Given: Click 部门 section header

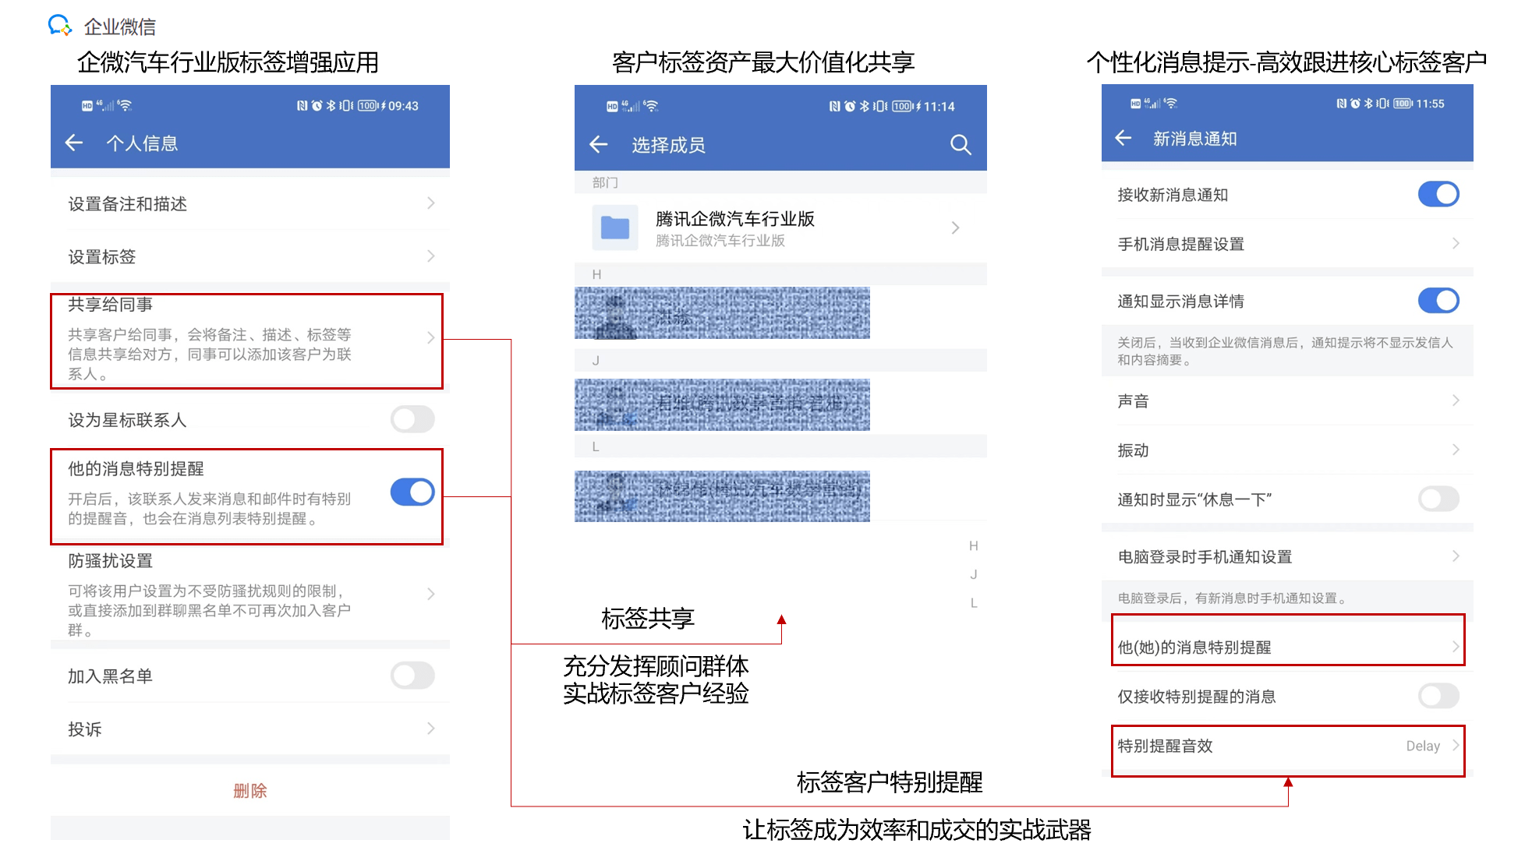Looking at the screenshot, I should [x=604, y=182].
